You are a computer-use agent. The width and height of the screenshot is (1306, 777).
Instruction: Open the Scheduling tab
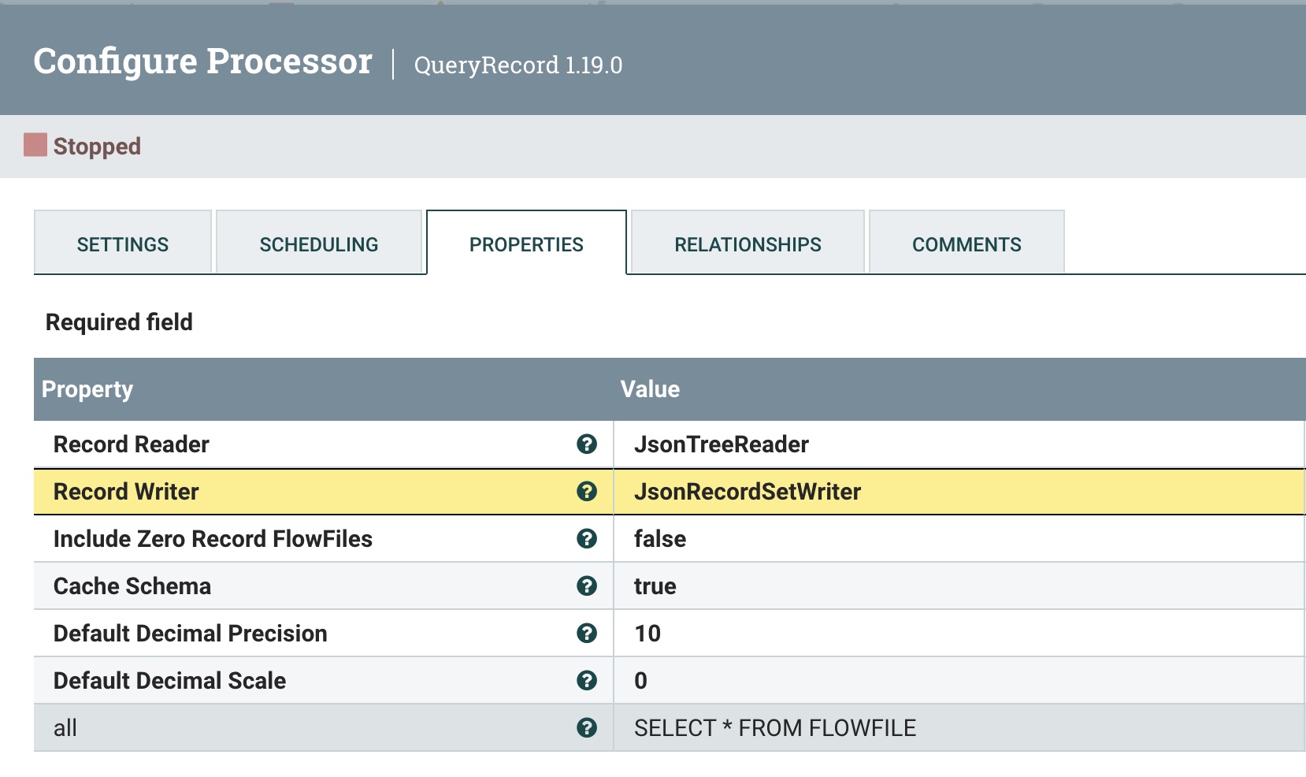(318, 243)
